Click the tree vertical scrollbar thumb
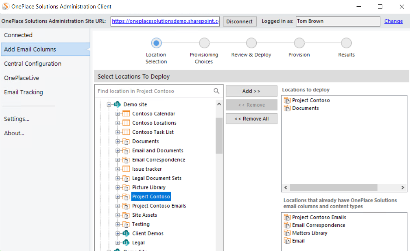410x251 pixels. coord(219,135)
